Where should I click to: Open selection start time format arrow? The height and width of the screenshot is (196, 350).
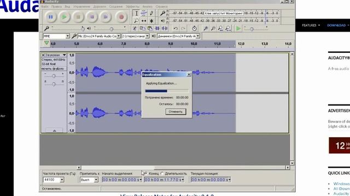141,180
